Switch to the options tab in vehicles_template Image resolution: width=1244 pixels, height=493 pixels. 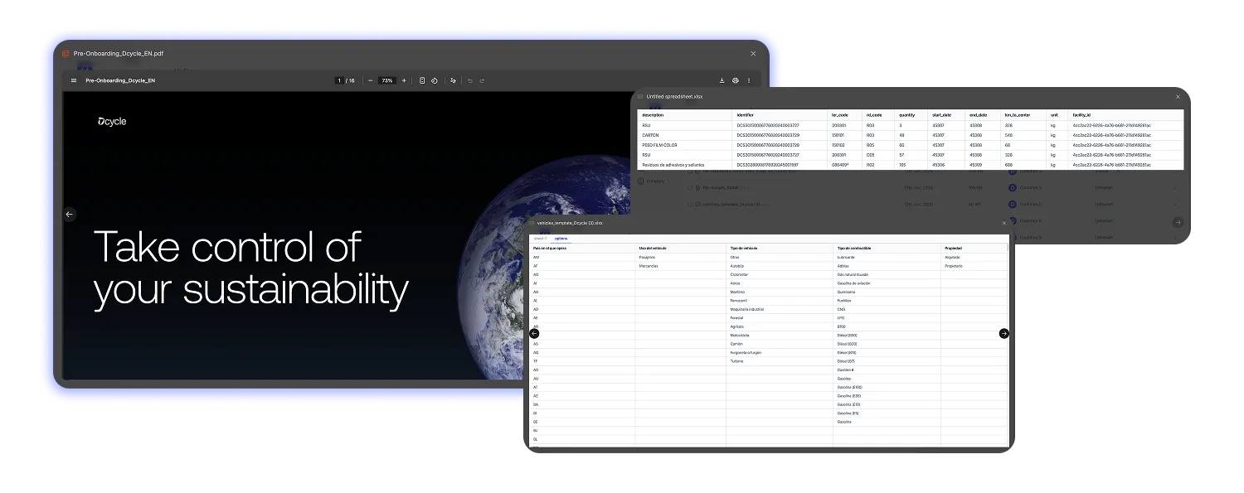click(561, 239)
